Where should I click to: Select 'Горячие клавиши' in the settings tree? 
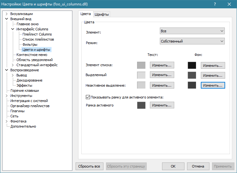click(22, 90)
